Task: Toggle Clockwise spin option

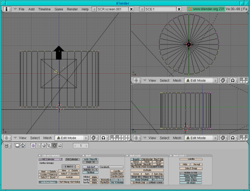Action: (158, 179)
